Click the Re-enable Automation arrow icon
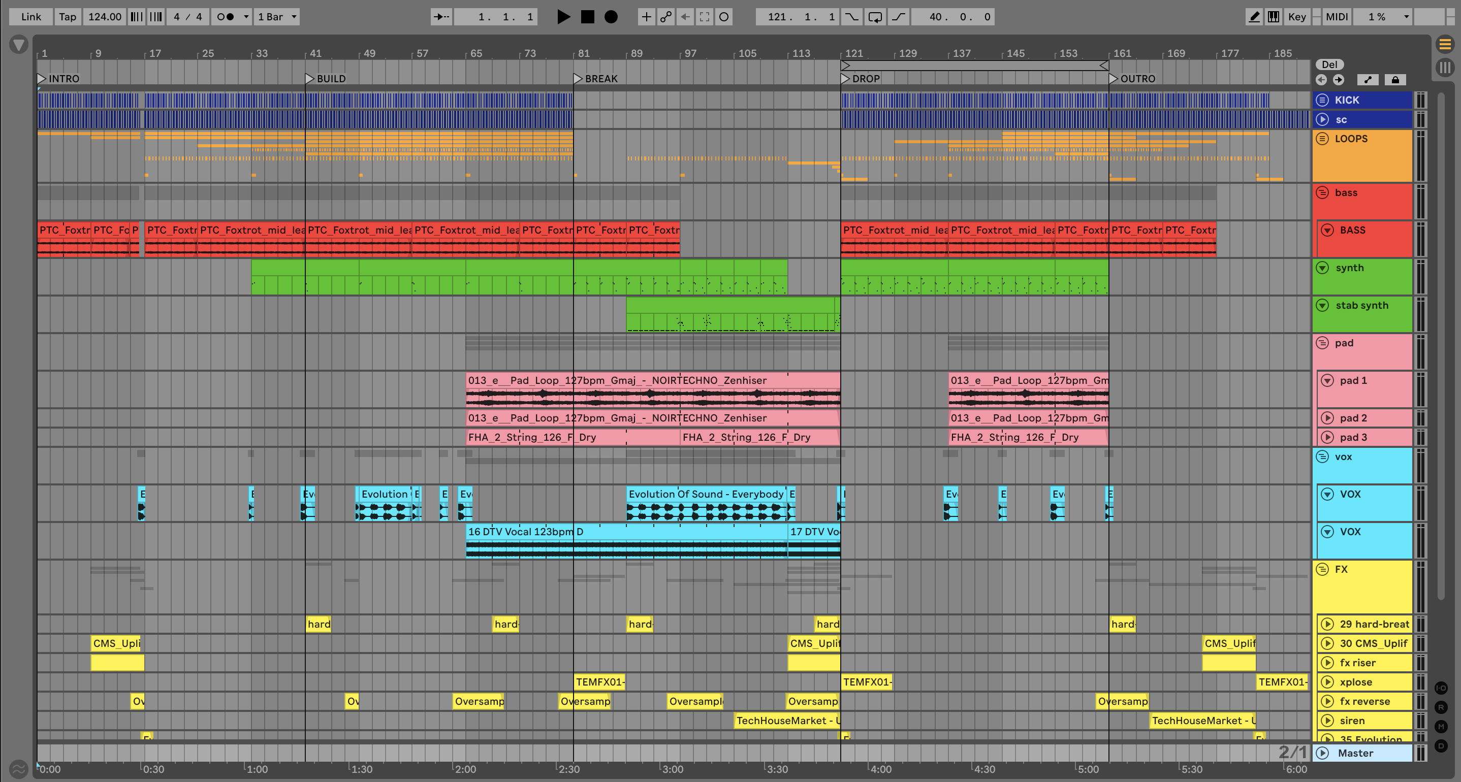Screen dimensions: 1461x782 point(685,16)
